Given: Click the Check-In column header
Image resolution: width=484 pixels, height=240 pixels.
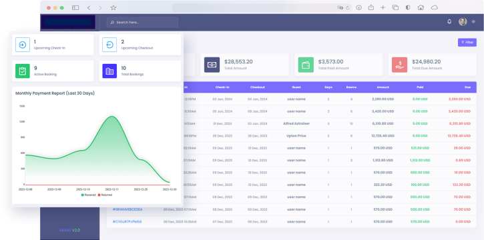Looking at the screenshot, I should tap(222, 87).
